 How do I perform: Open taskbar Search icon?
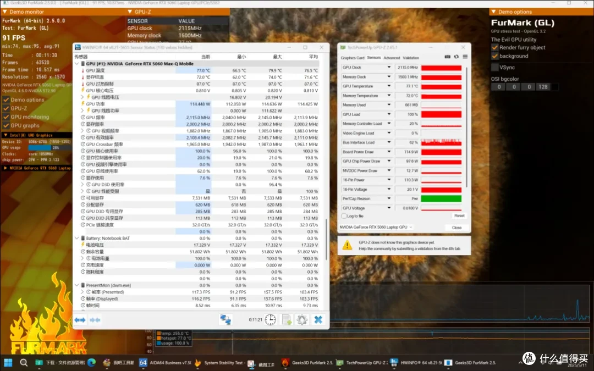pyautogui.click(x=24, y=363)
